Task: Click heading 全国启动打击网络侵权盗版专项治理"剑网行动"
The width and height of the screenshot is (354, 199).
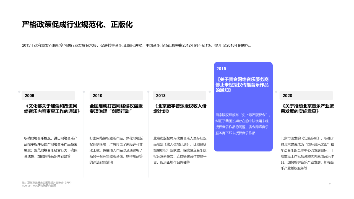Action: (x=116, y=109)
